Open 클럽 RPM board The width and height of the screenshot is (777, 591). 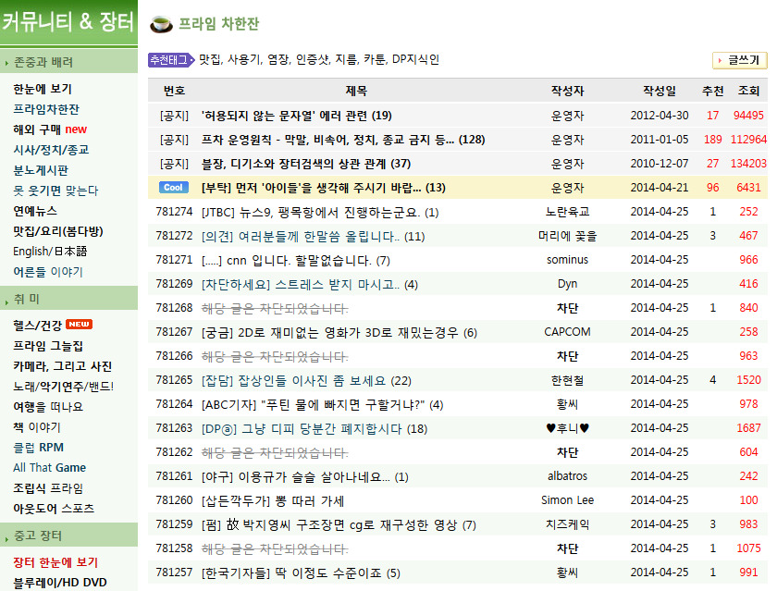coord(38,448)
